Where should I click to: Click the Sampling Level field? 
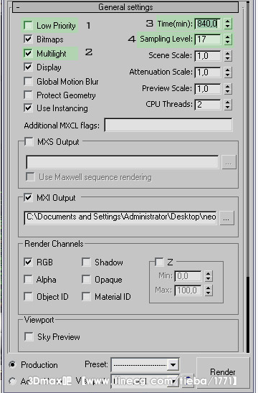pyautogui.click(x=208, y=39)
